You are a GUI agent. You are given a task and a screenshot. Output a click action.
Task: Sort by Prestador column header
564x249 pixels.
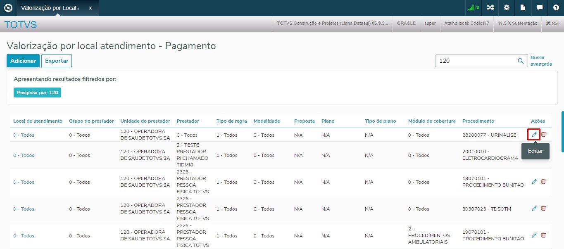188,121
